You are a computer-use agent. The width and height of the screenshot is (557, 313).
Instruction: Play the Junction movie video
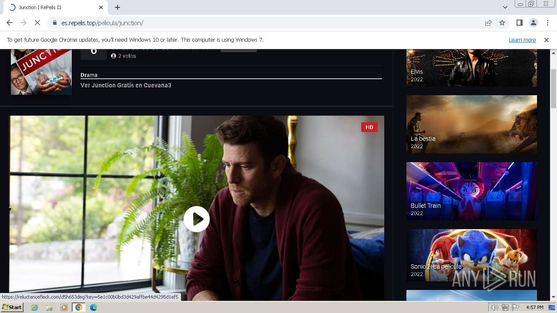click(x=197, y=219)
